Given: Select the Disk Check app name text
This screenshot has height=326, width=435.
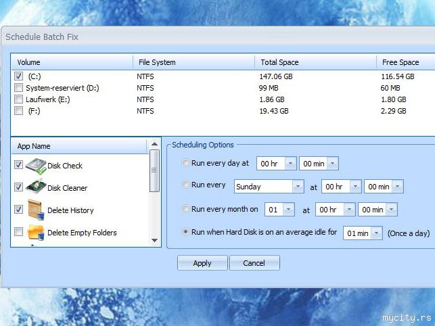Looking at the screenshot, I should pos(65,166).
